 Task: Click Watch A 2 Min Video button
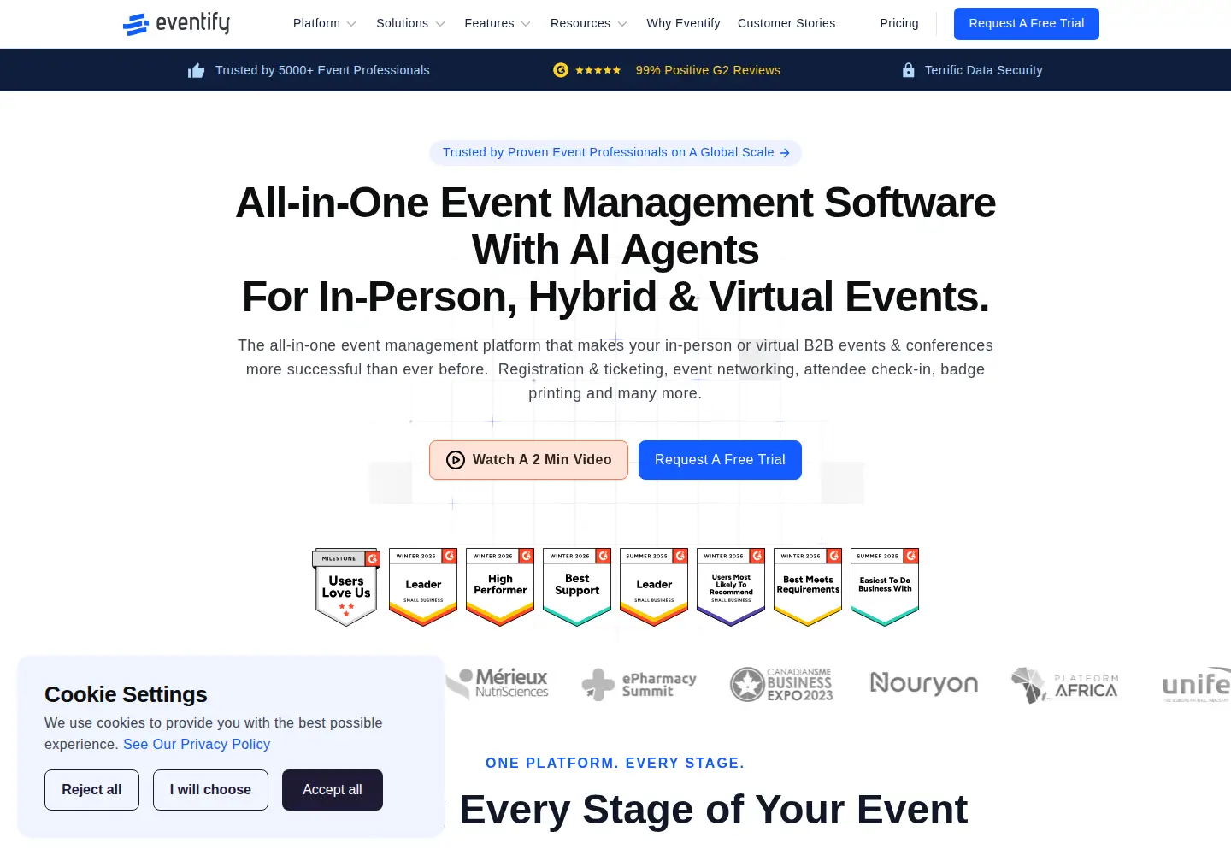[x=528, y=460]
